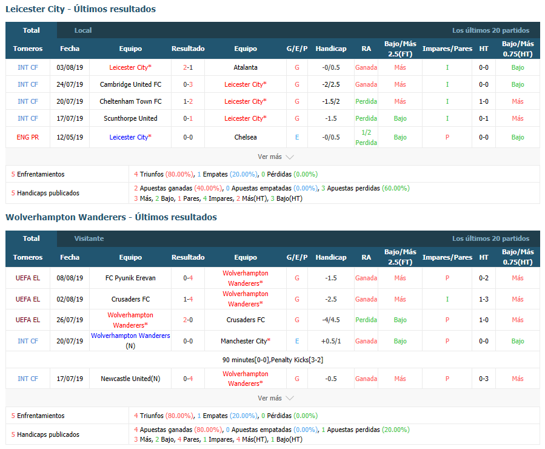Click HT score 0-3 in Newcastle row
The width and height of the screenshot is (545, 449).
tap(484, 379)
